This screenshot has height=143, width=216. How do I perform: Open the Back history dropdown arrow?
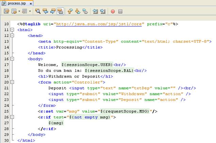19,11
